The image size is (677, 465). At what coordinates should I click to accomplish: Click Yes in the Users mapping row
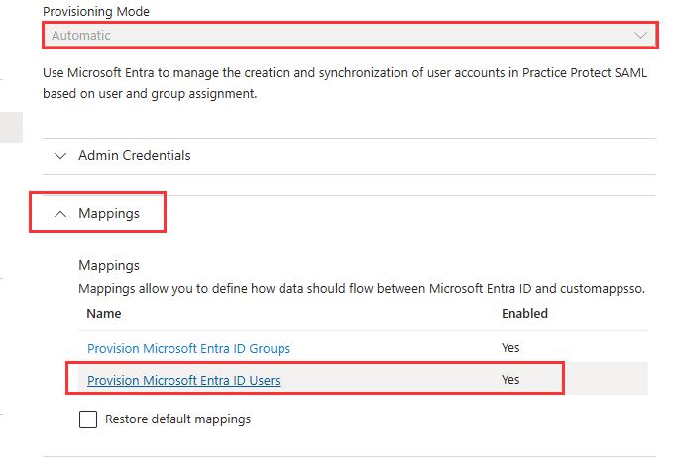[510, 380]
